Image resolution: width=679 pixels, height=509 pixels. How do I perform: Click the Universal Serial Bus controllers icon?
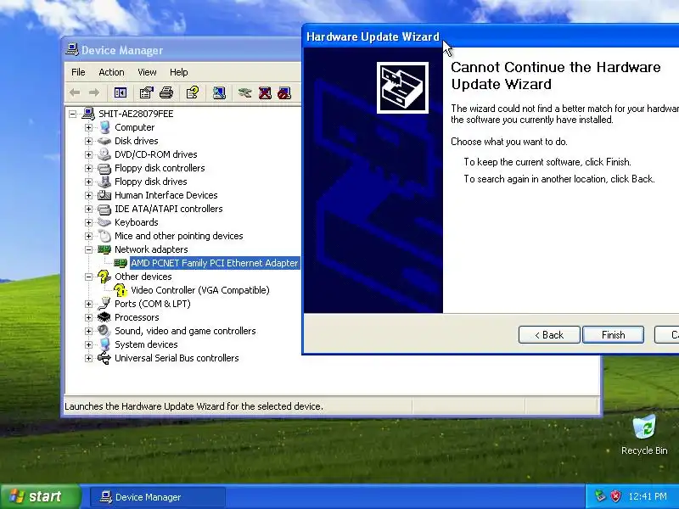[x=104, y=358]
